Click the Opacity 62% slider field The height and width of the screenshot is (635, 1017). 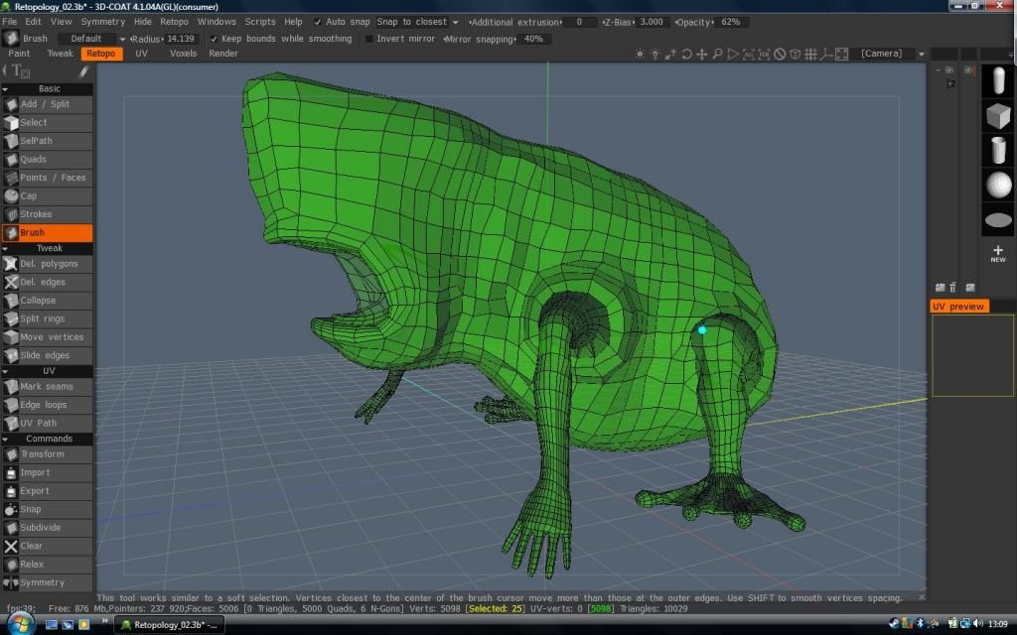click(729, 22)
